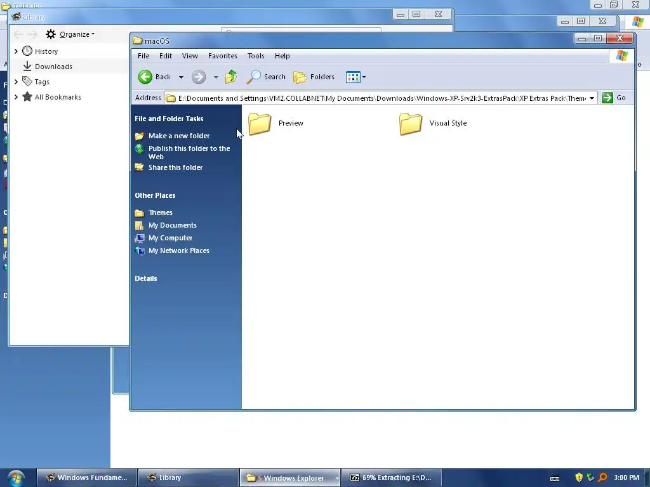
Task: Click the All Bookmarks star icon
Action: click(x=27, y=97)
